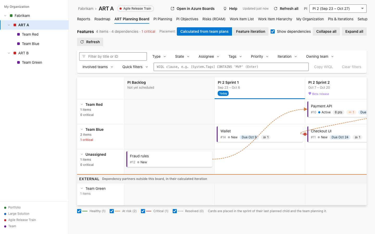375x234 pixels.
Task: Open the Type filter dropdown
Action: click(159, 56)
